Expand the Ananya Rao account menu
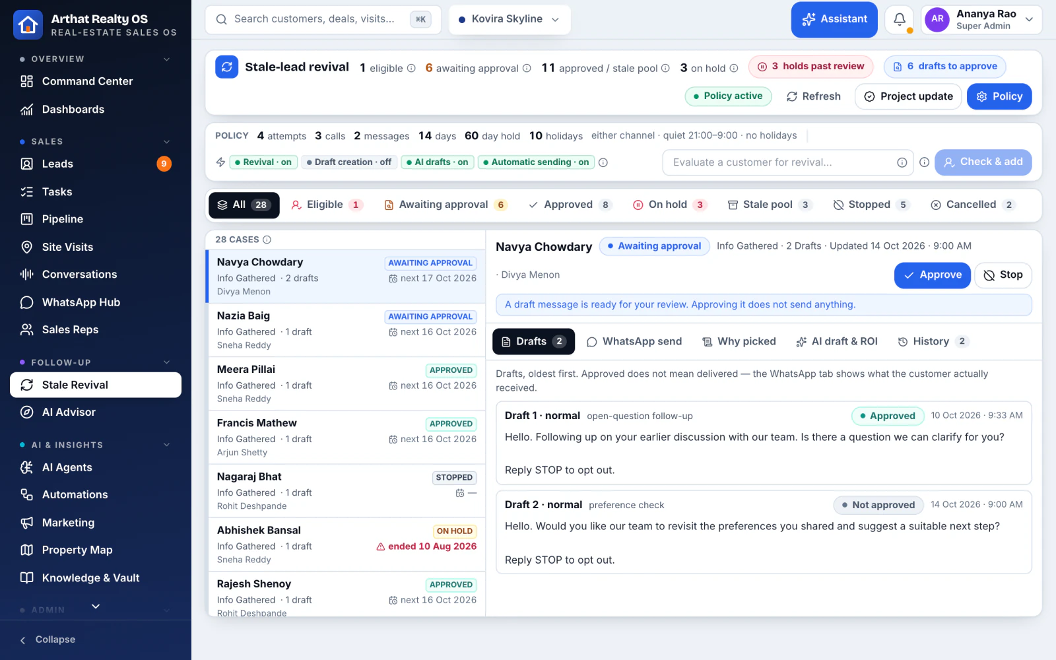The width and height of the screenshot is (1056, 660). 981,19
